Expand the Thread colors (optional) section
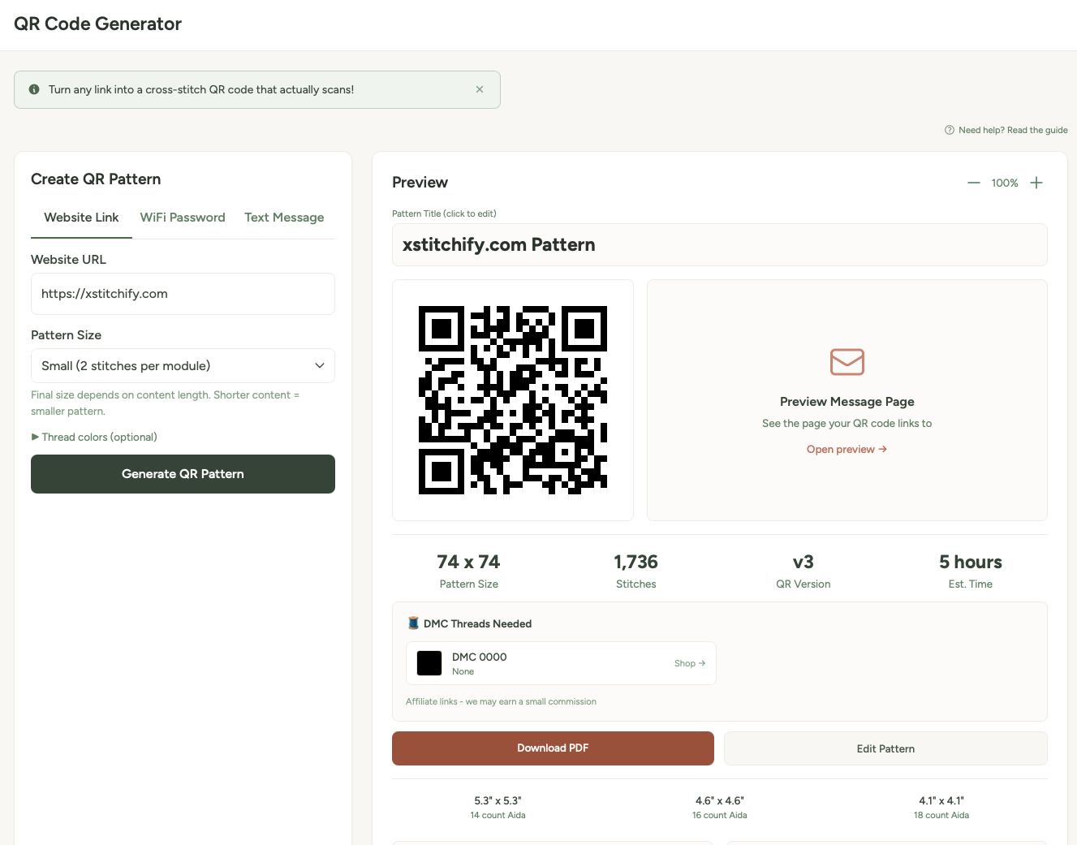Image resolution: width=1077 pixels, height=845 pixels. (x=94, y=437)
